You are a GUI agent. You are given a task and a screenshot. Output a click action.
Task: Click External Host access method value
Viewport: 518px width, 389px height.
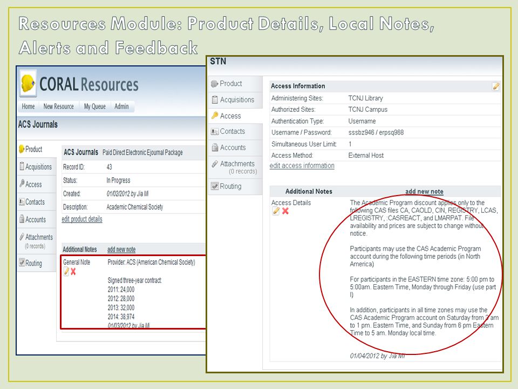[x=366, y=156]
